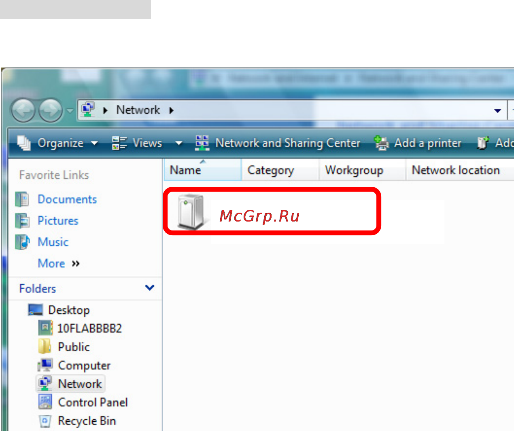Sort by Category column header
The width and height of the screenshot is (514, 431).
(x=280, y=170)
